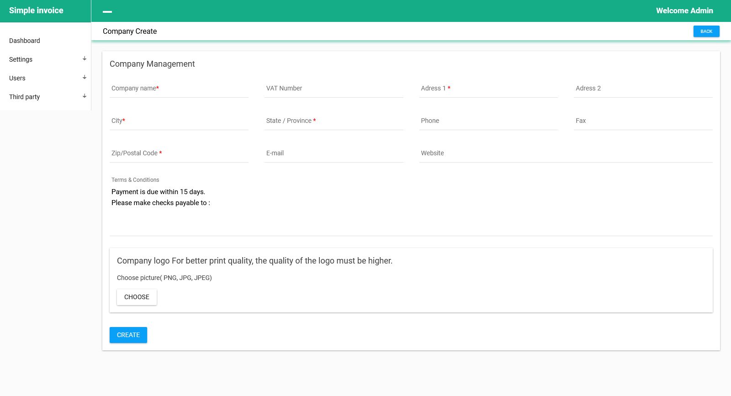Focus the Adress 2 input field
This screenshot has width=731, height=396.
(x=643, y=89)
